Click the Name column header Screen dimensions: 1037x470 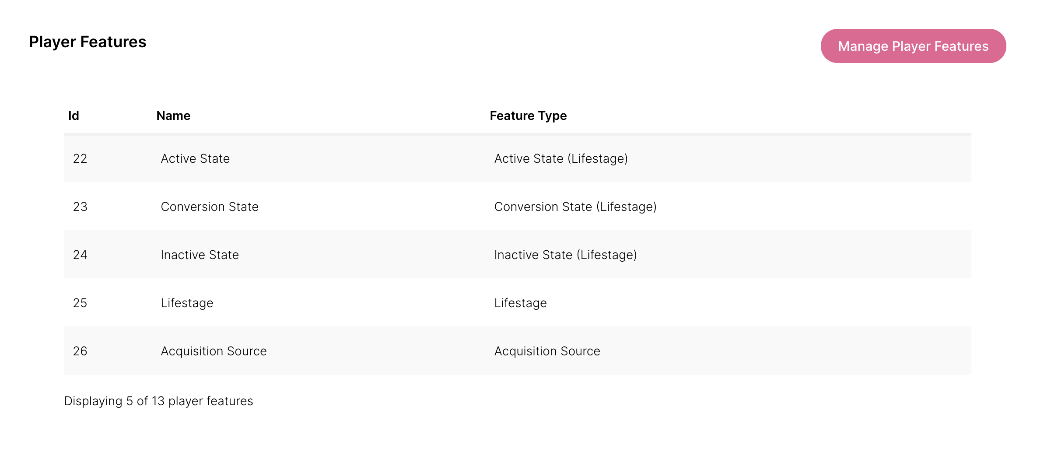(x=173, y=116)
